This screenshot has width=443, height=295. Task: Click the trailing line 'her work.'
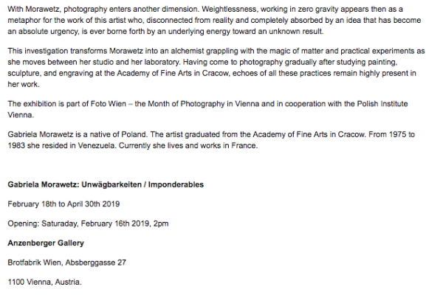[24, 84]
